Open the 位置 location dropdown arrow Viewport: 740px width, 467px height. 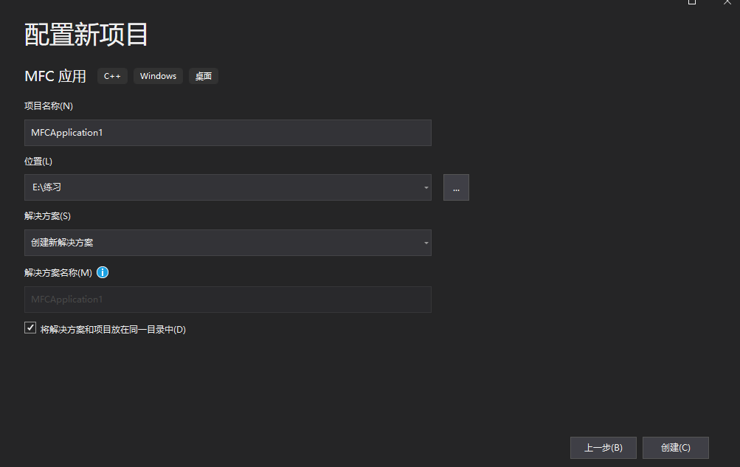(x=426, y=187)
